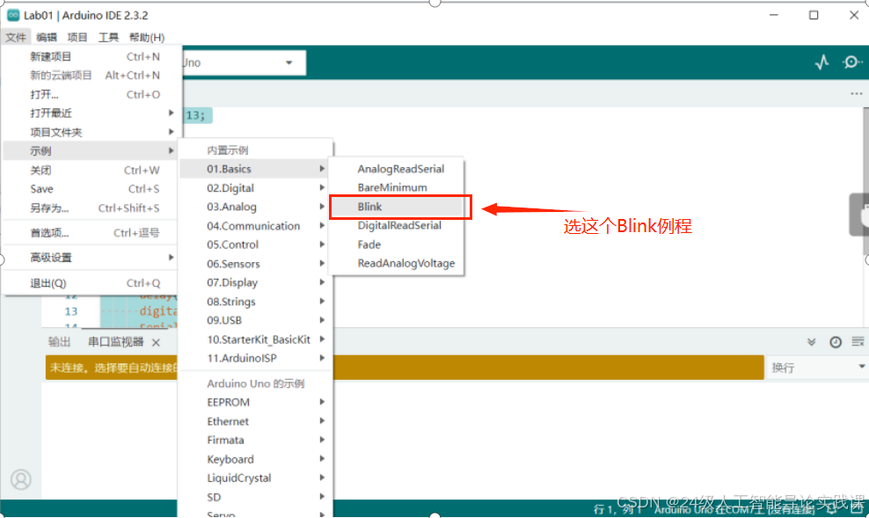
Task: Select 08.Strings examples category
Action: [x=256, y=302]
